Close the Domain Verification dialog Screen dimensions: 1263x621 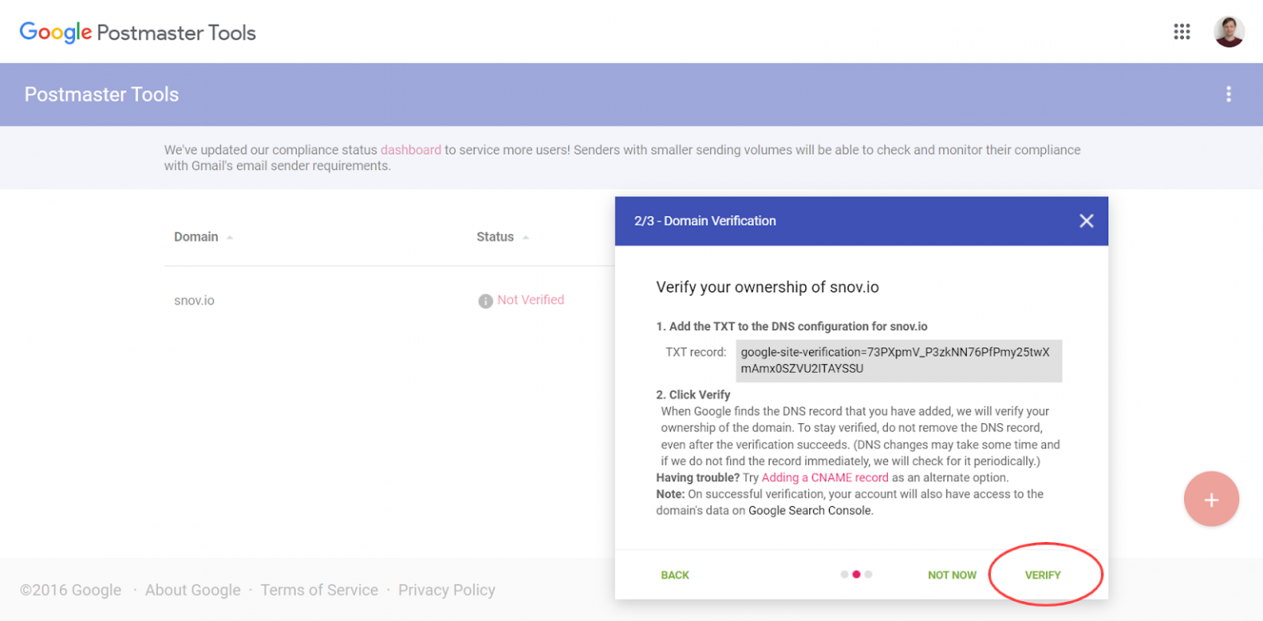(x=1086, y=221)
